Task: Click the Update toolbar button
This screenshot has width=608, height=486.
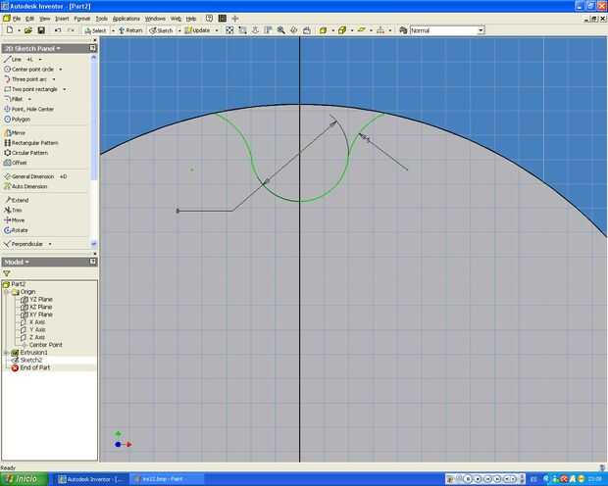Action: [x=197, y=30]
